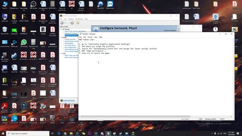
Task: Select Configure Surround, PhysX tree item
Action: coord(71,35)
